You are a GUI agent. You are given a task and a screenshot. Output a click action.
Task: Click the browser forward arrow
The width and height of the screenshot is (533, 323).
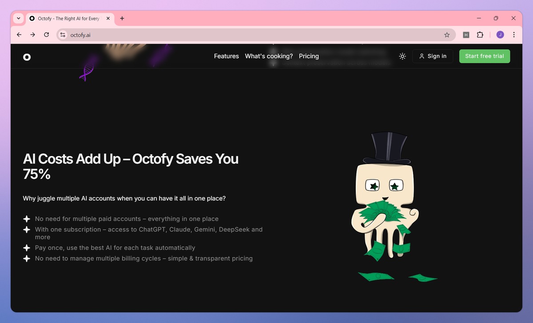32,35
